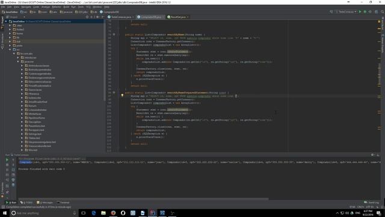This screenshot has height=217, width=385.
Task: Click the 'Process finished with exit code 0' line
Action: 42,169
